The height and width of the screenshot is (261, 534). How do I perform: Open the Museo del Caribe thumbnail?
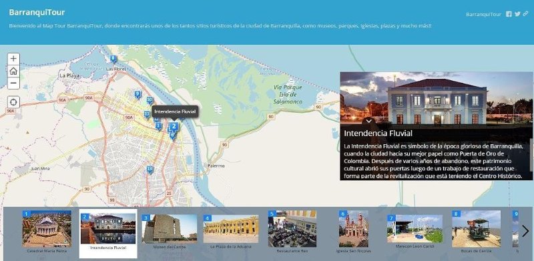tap(170, 229)
